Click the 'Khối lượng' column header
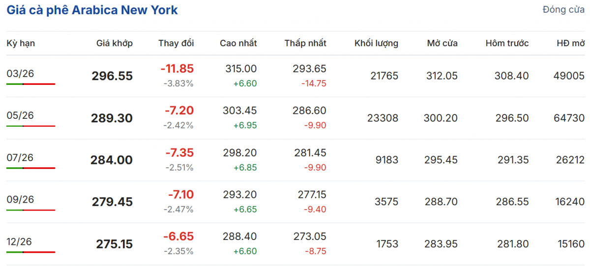 coord(376,43)
